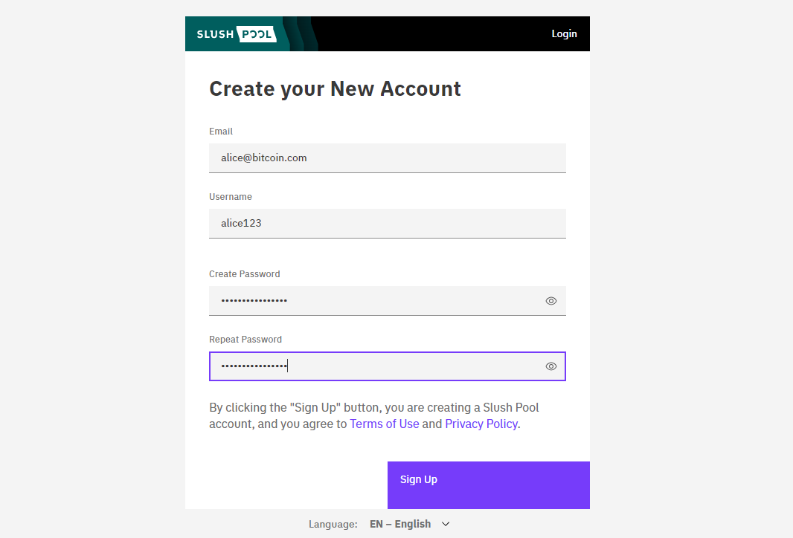Submit the form with Sign Up
The image size is (793, 538).
(x=489, y=485)
